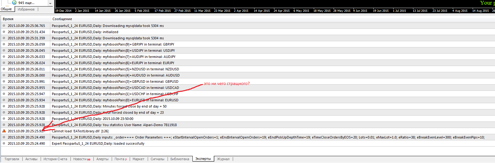495x163 pixels.
Task: Open the Журнал tab
Action: click(223, 159)
